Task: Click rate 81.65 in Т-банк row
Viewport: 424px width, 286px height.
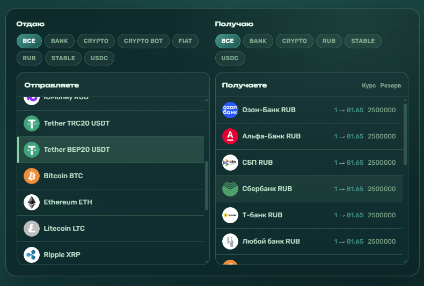Action: click(x=355, y=215)
